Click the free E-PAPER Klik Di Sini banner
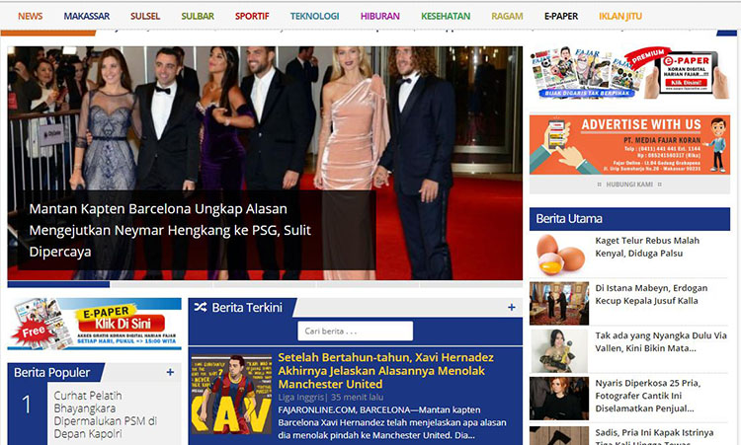The height and width of the screenshot is (445, 741). (x=95, y=324)
